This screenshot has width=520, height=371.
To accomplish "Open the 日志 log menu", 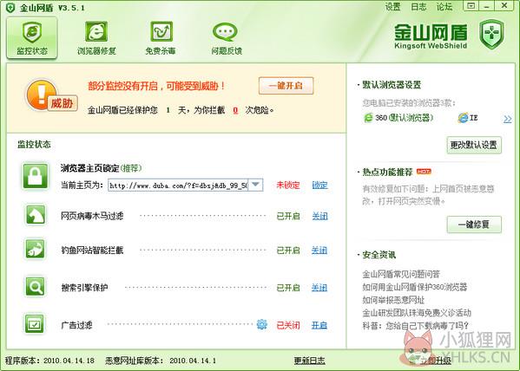I will (418, 7).
